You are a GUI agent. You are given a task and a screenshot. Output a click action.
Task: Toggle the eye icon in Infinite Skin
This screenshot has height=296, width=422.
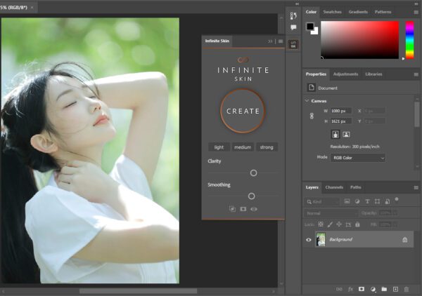tap(254, 209)
